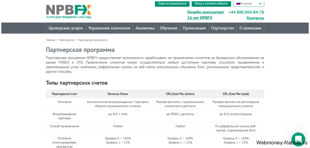Image resolution: width=310 pixels, height=148 pixels.
Task: Go to Главная breadcrumb
Action: (x=51, y=40)
